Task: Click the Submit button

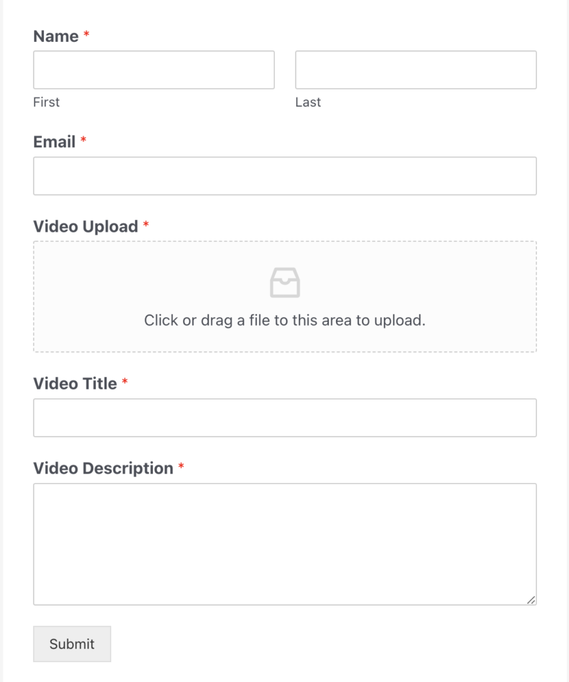Action: [71, 643]
